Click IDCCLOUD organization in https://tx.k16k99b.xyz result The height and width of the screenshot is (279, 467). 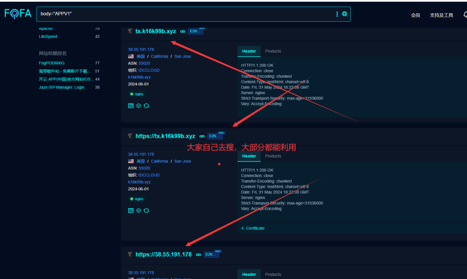[149, 175]
